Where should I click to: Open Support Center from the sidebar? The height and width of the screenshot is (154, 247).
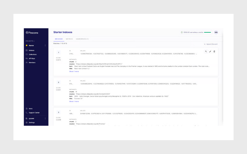[34, 112]
